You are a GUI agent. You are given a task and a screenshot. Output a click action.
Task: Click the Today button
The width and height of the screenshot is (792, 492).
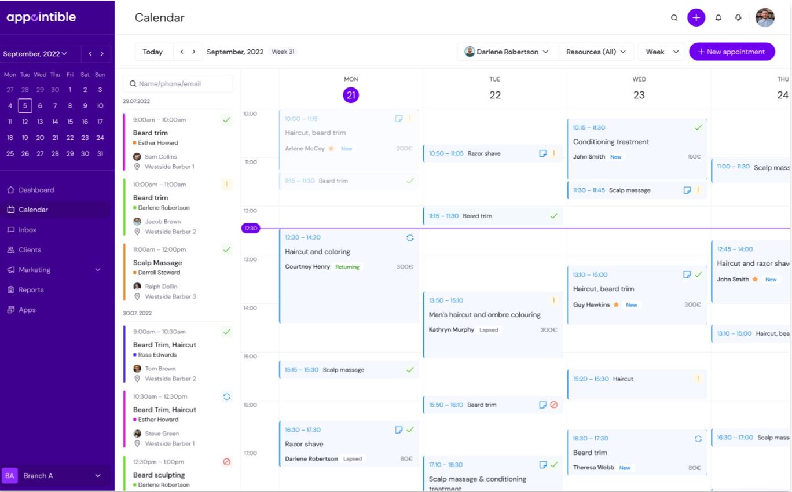click(x=153, y=52)
